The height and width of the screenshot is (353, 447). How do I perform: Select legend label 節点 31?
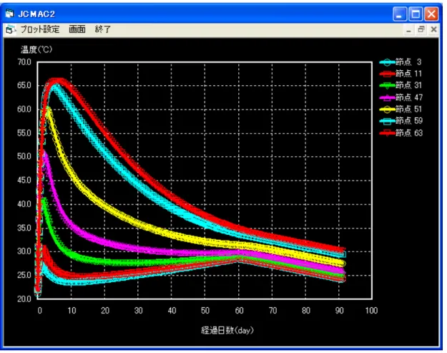[408, 85]
